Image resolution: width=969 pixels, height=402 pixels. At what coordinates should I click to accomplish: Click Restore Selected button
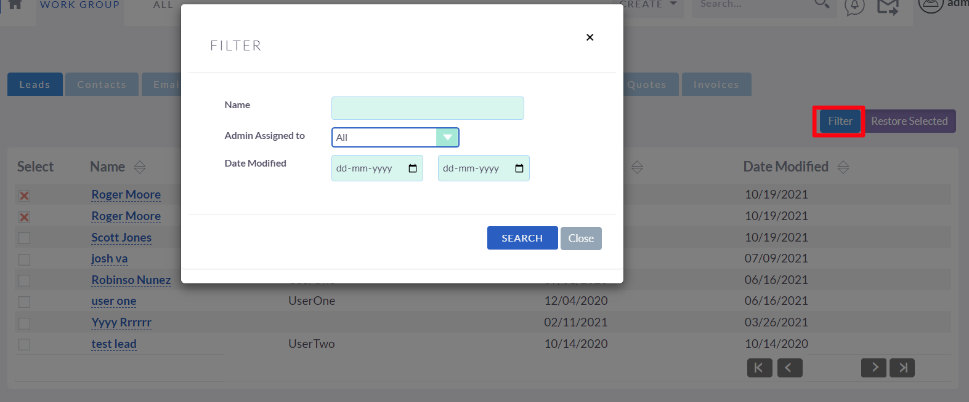point(909,121)
